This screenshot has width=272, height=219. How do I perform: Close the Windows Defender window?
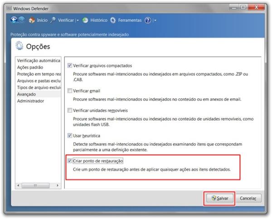[x=257, y=7]
